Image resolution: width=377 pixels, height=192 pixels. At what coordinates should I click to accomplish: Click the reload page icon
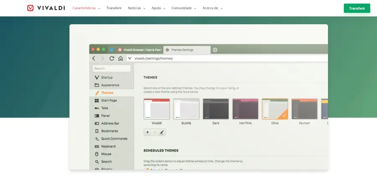[111, 58]
